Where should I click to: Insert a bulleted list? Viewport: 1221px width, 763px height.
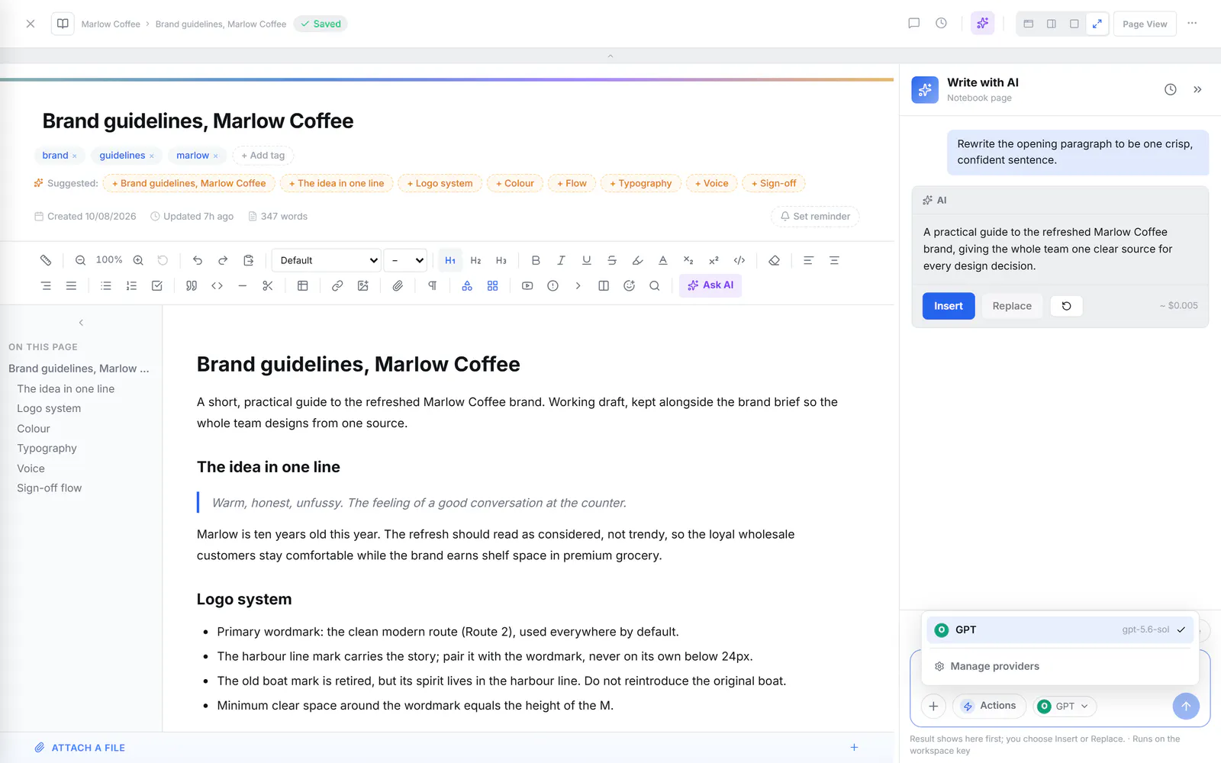point(106,285)
